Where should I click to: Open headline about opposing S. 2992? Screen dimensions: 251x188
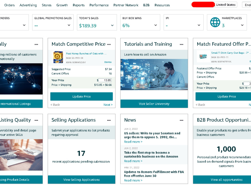click(x=152, y=135)
